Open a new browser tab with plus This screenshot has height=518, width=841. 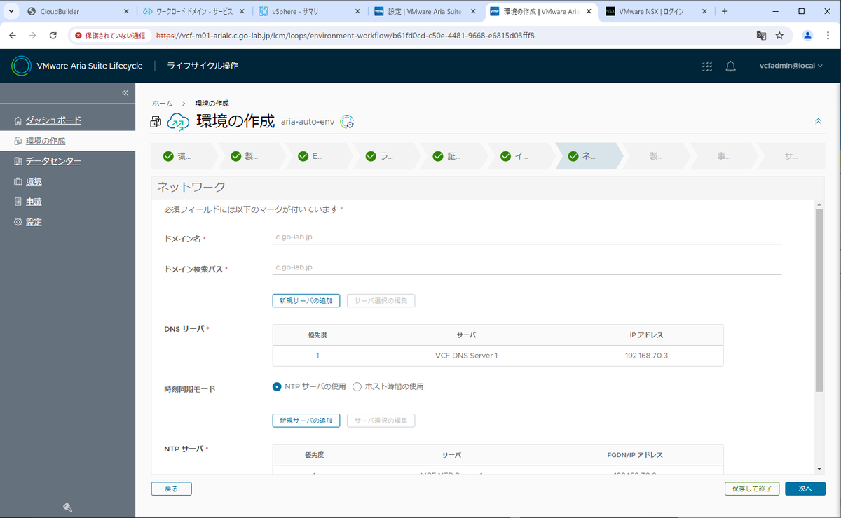click(x=725, y=11)
